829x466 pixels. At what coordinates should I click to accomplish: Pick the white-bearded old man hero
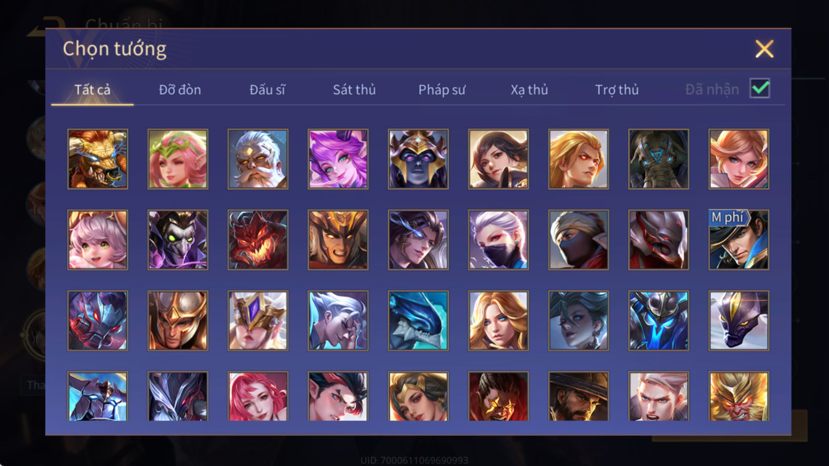258,159
